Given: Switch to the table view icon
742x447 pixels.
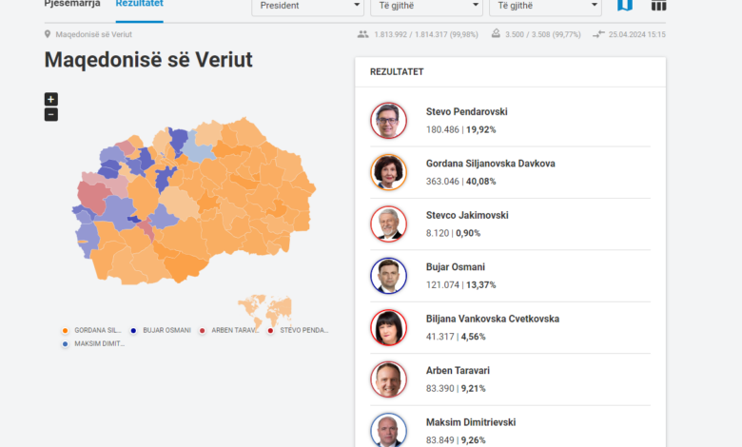Looking at the screenshot, I should coord(658,6).
